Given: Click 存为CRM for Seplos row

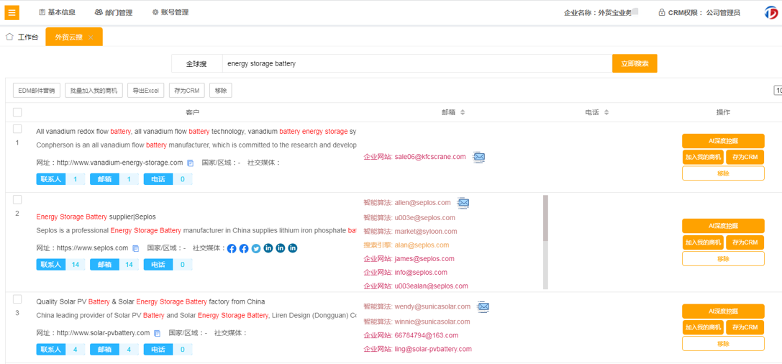Looking at the screenshot, I should click(x=745, y=242).
